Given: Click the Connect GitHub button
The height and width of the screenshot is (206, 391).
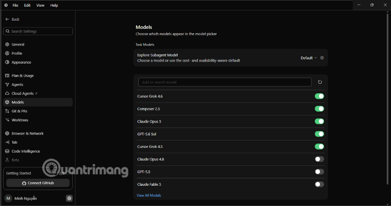Looking at the screenshot, I should click(x=38, y=183).
